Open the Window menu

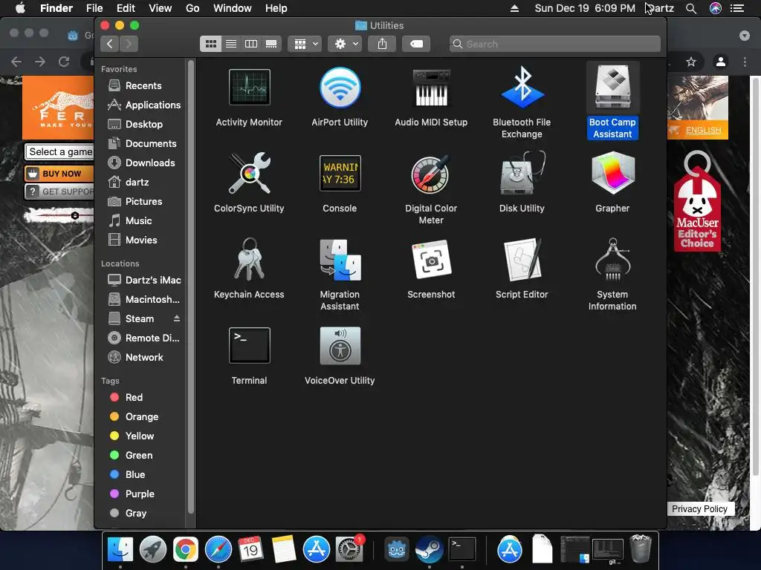click(233, 8)
